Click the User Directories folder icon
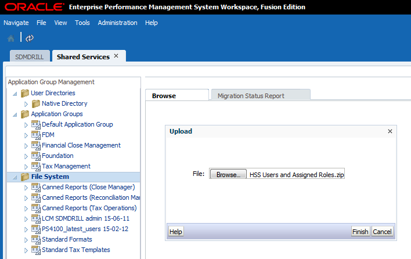411x259 pixels. pos(25,93)
